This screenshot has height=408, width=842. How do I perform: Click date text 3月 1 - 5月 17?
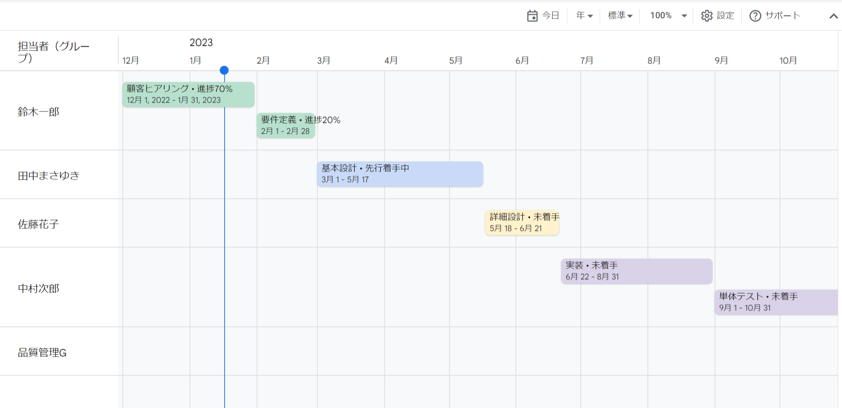coord(345,180)
